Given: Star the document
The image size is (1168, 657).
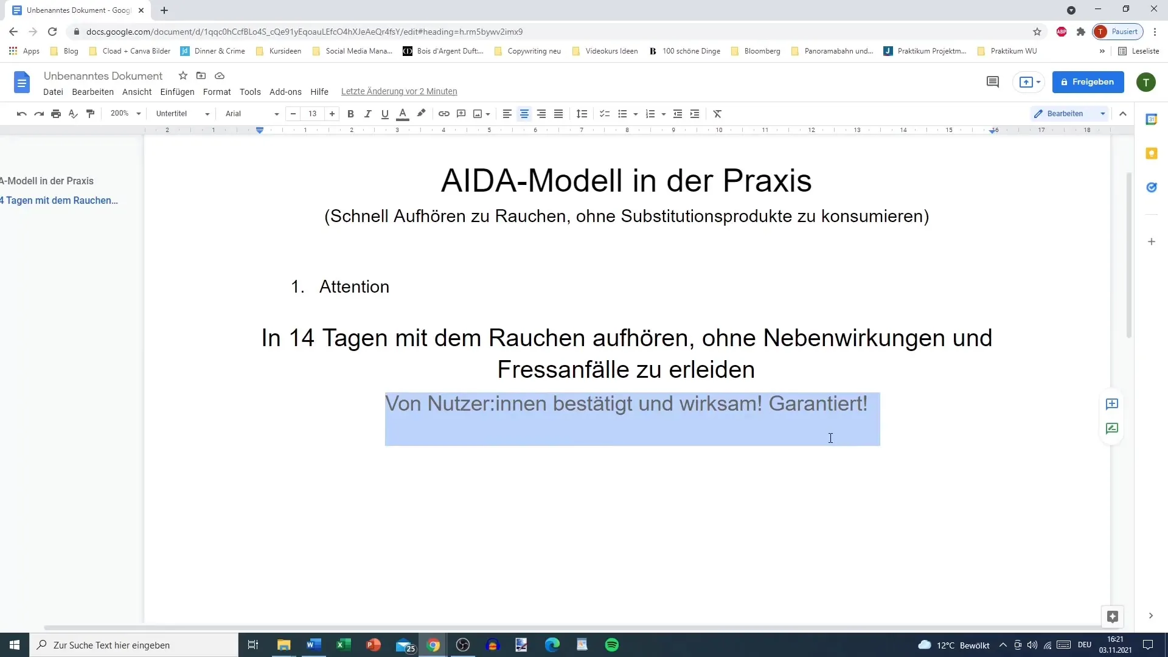Looking at the screenshot, I should point(182,76).
